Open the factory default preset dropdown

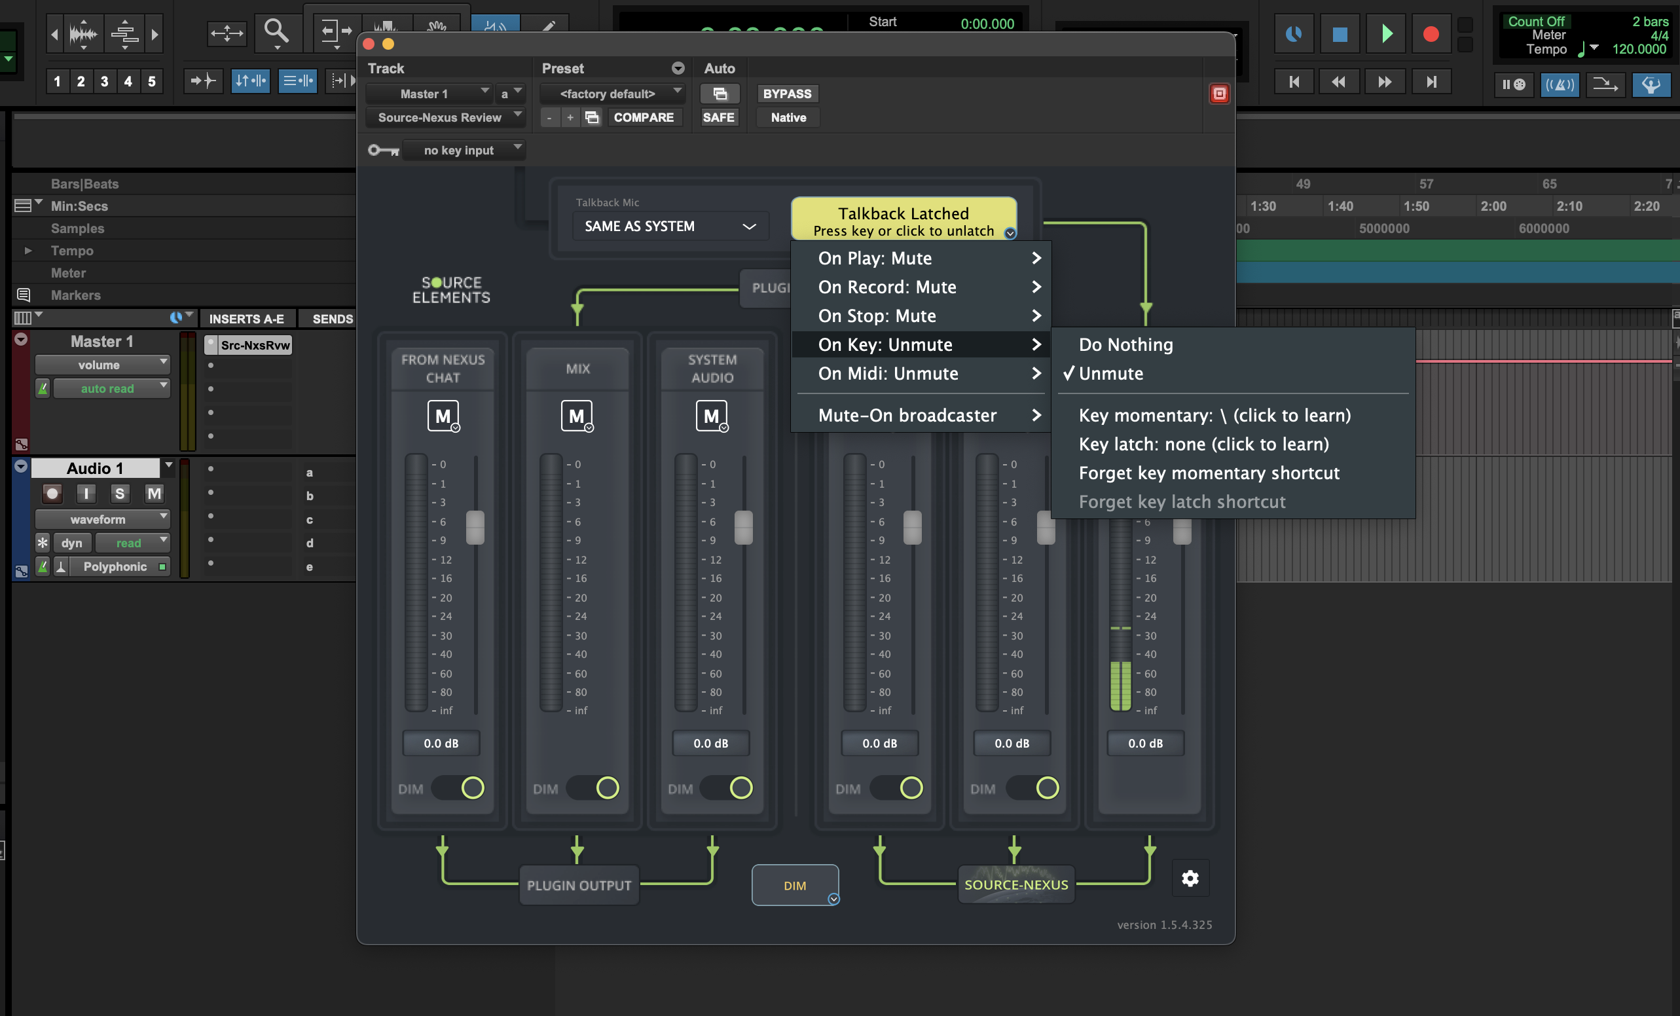[611, 94]
